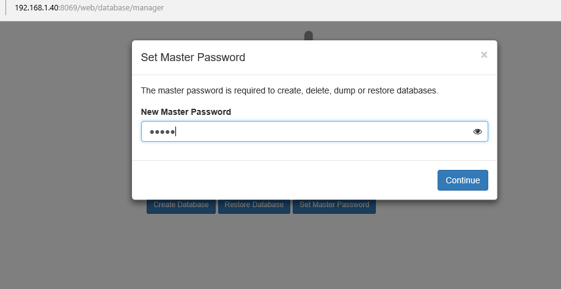Click the New Master Password label
561x289 pixels.
click(186, 112)
